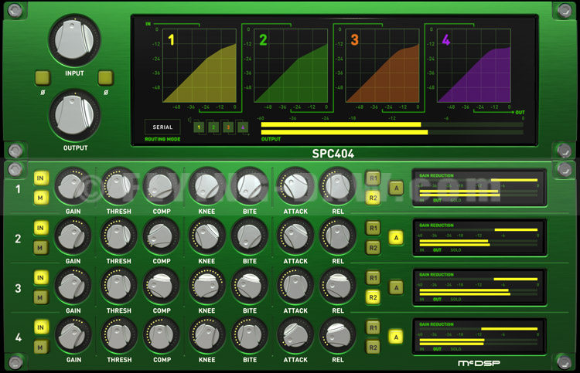Viewport: 580px width, 373px height.
Task: Toggle M mute button for band 3
Action: pyautogui.click(x=41, y=297)
